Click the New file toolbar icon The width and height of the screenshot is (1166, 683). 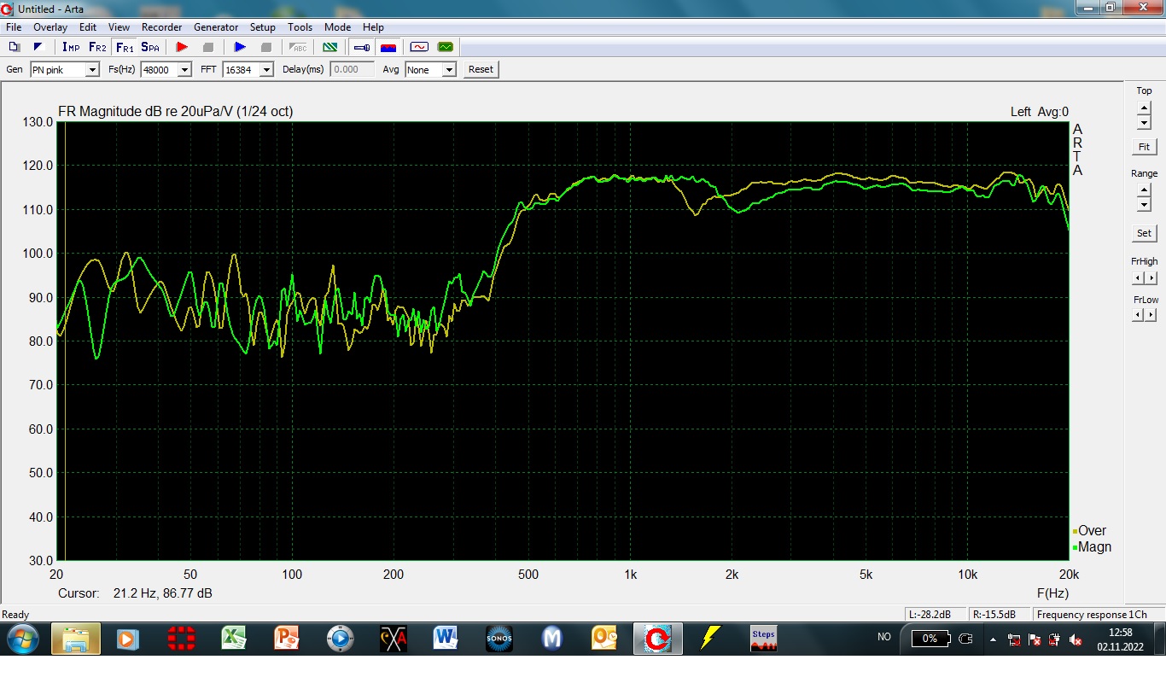14,47
